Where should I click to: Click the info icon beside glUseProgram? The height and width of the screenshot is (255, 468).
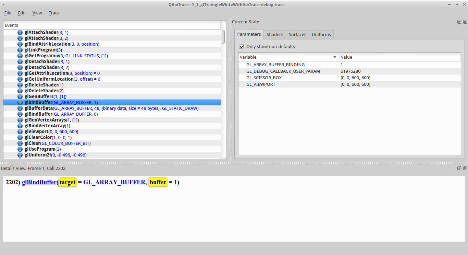click(x=20, y=149)
